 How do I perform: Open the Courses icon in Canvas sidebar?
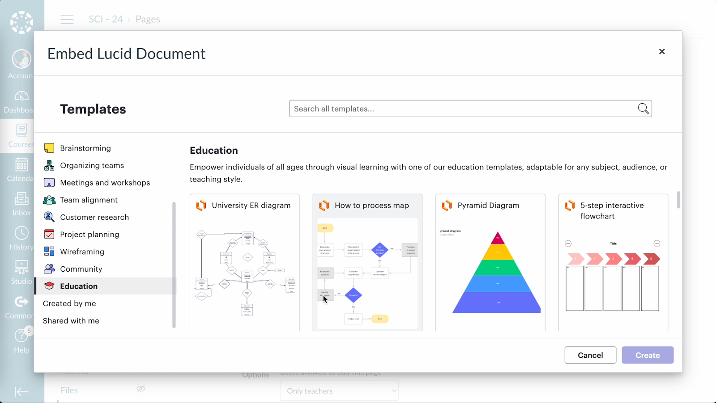click(21, 130)
